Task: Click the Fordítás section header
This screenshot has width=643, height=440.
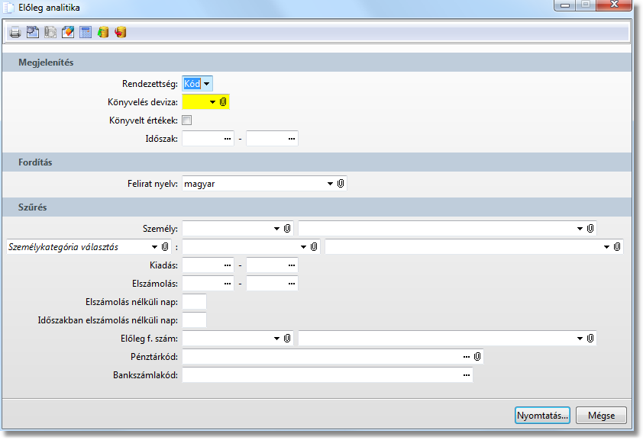Action: [317, 162]
